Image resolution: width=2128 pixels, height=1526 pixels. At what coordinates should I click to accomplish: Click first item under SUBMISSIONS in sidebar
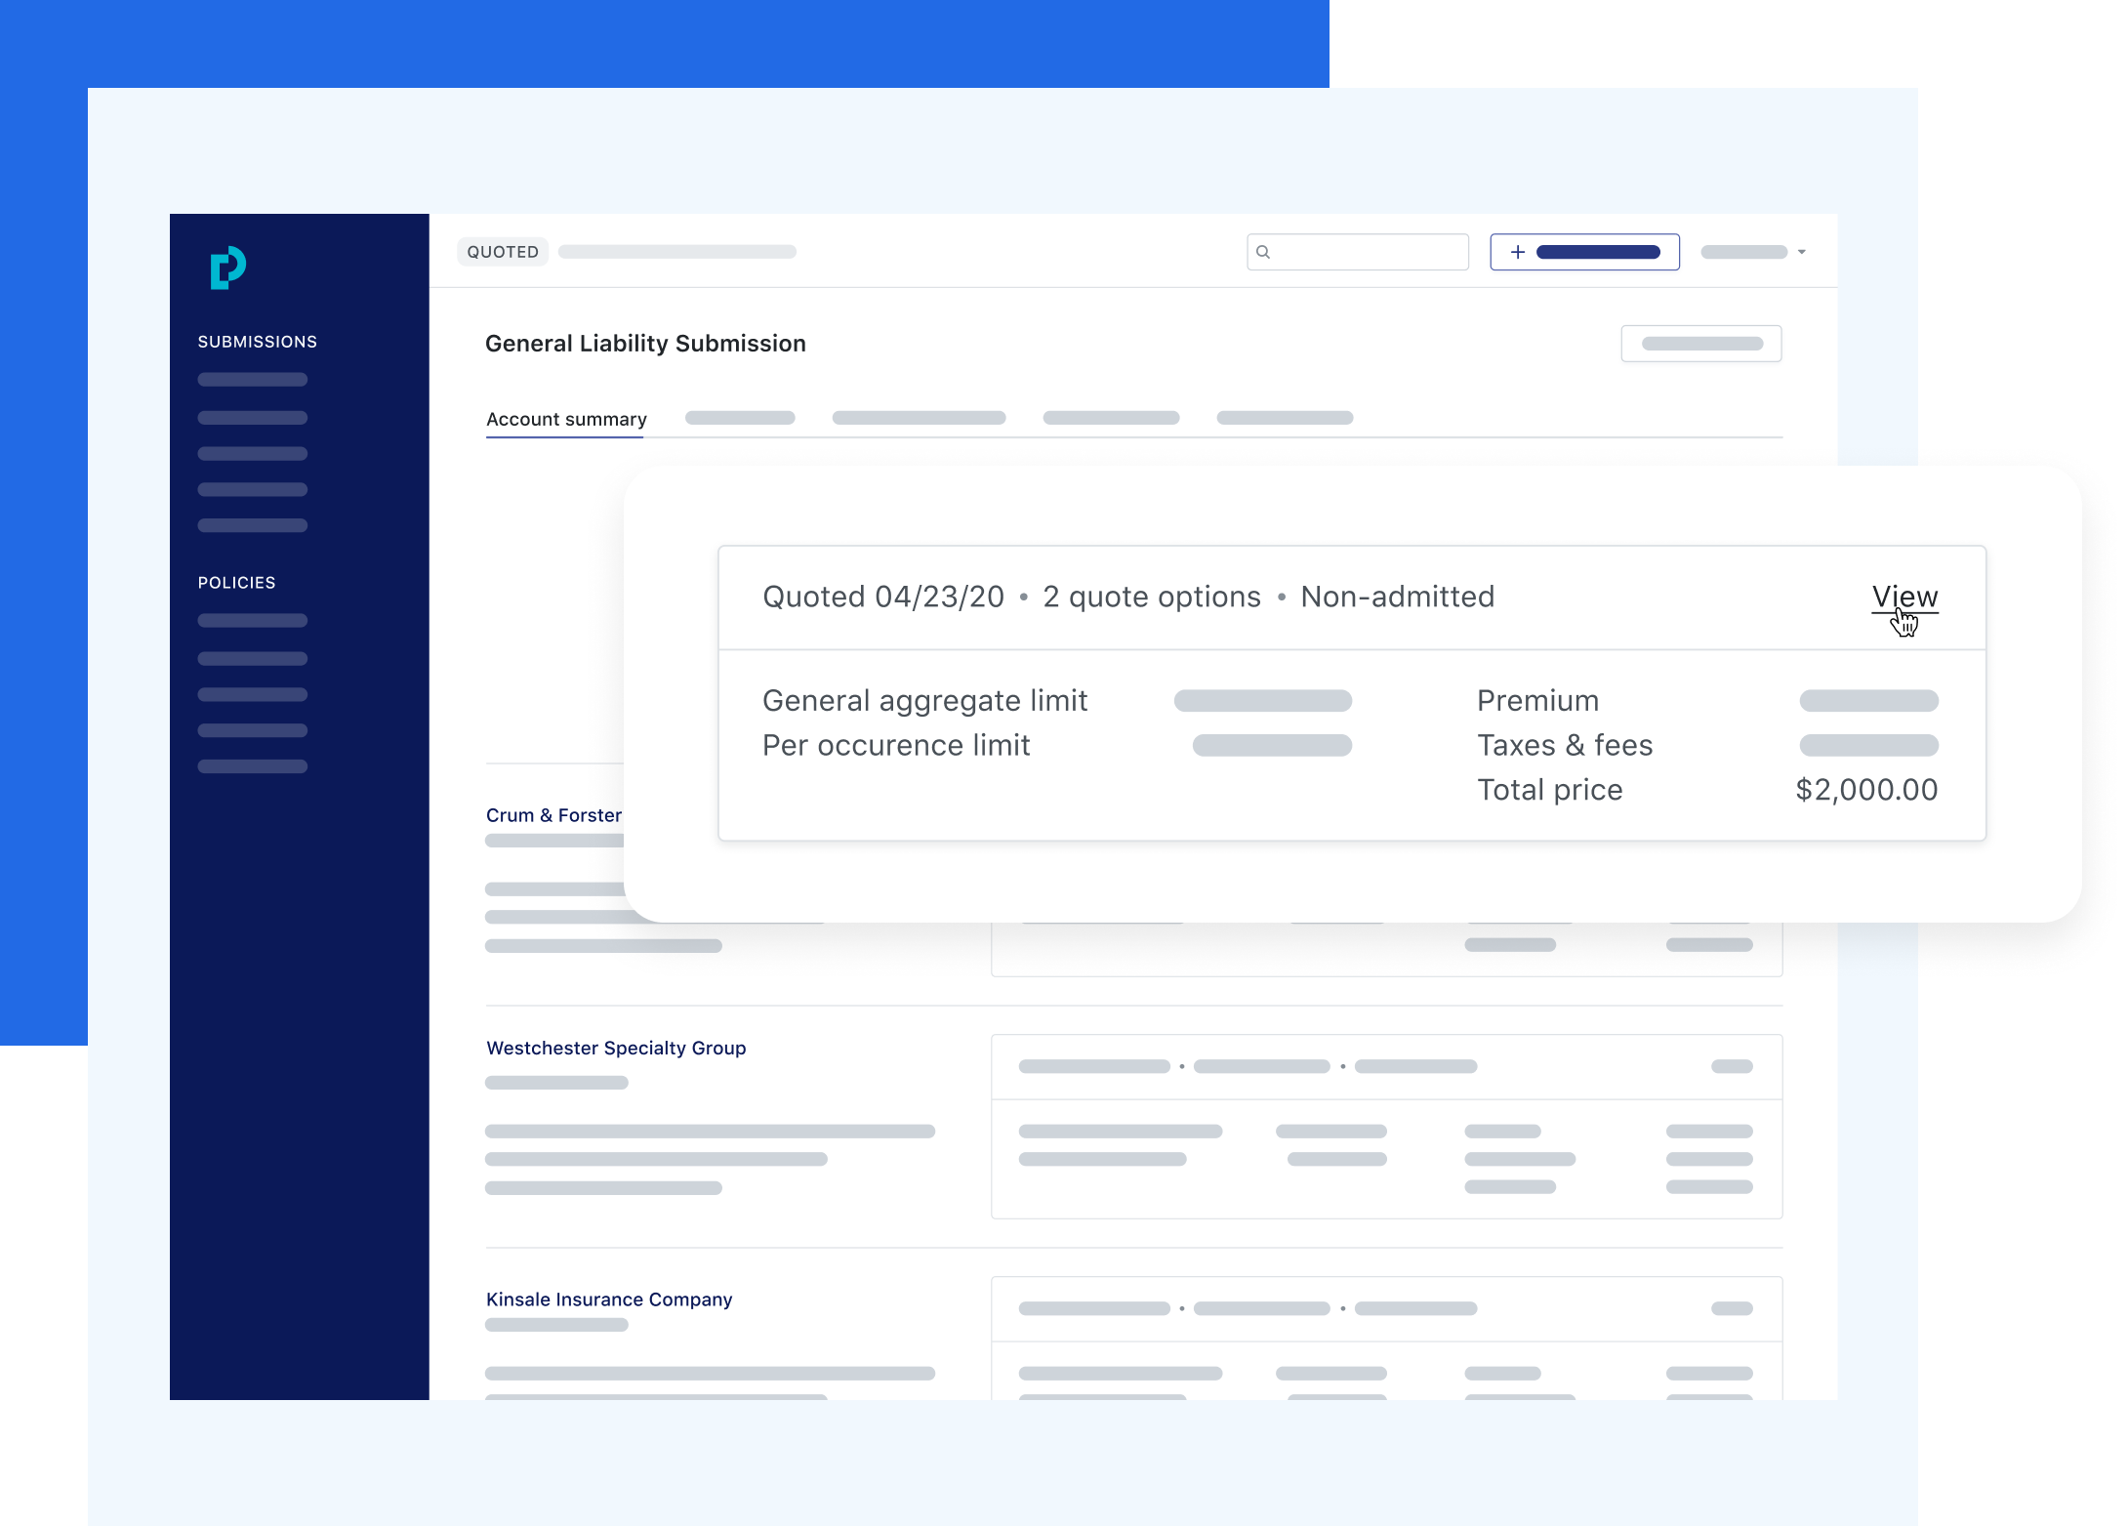tap(253, 380)
